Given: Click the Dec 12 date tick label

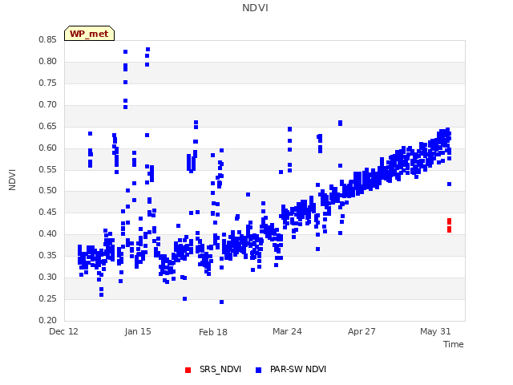Looking at the screenshot, I should [63, 331].
